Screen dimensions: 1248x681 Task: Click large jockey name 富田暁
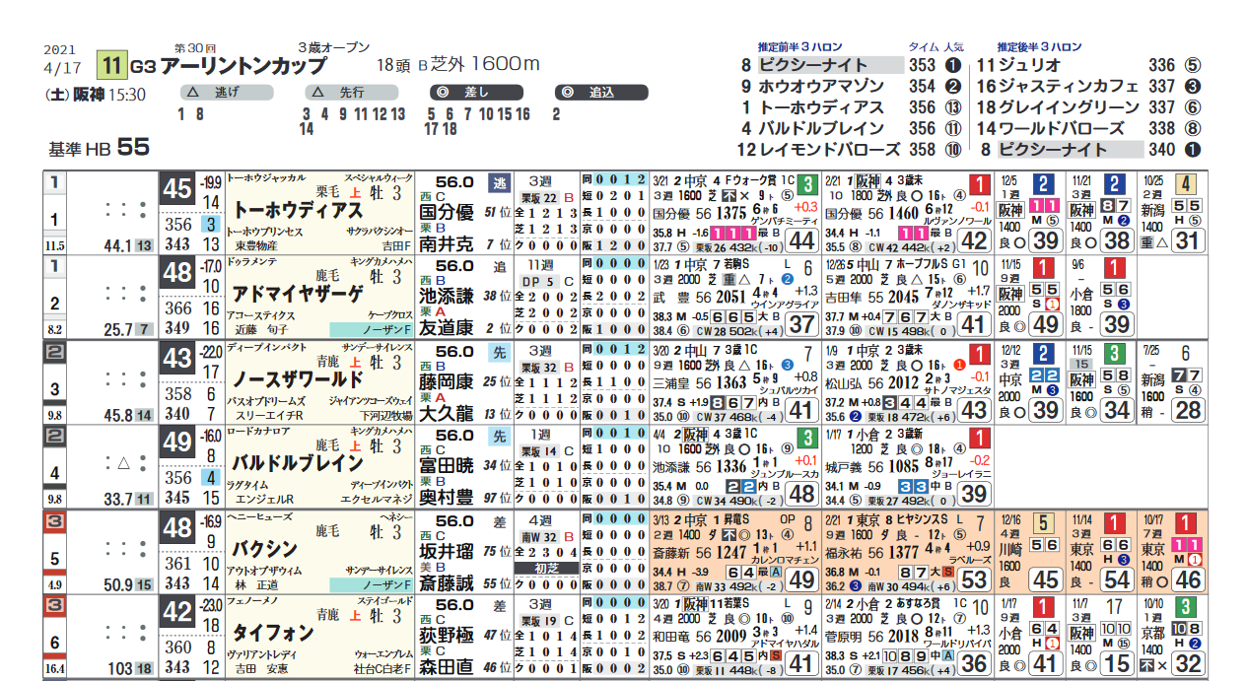(446, 466)
